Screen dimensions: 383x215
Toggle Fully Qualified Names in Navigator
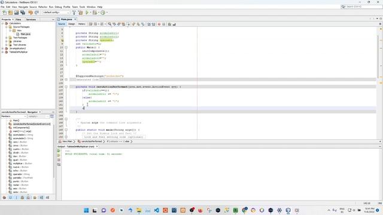coord(35,198)
